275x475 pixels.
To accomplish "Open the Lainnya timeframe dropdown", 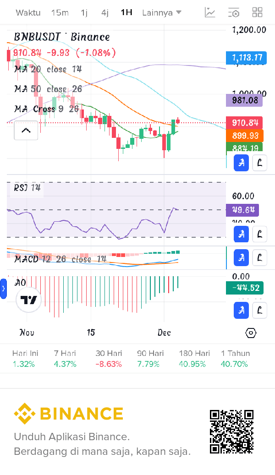I will (162, 13).
